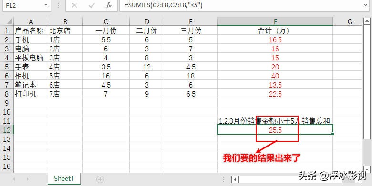This screenshot has height=186, width=372.
Task: Click the 一月份 header cell
Action: click(x=106, y=30)
